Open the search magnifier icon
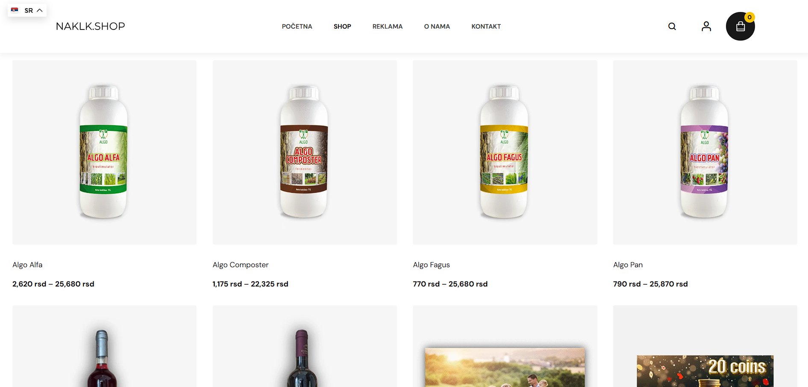808x387 pixels. [672, 27]
